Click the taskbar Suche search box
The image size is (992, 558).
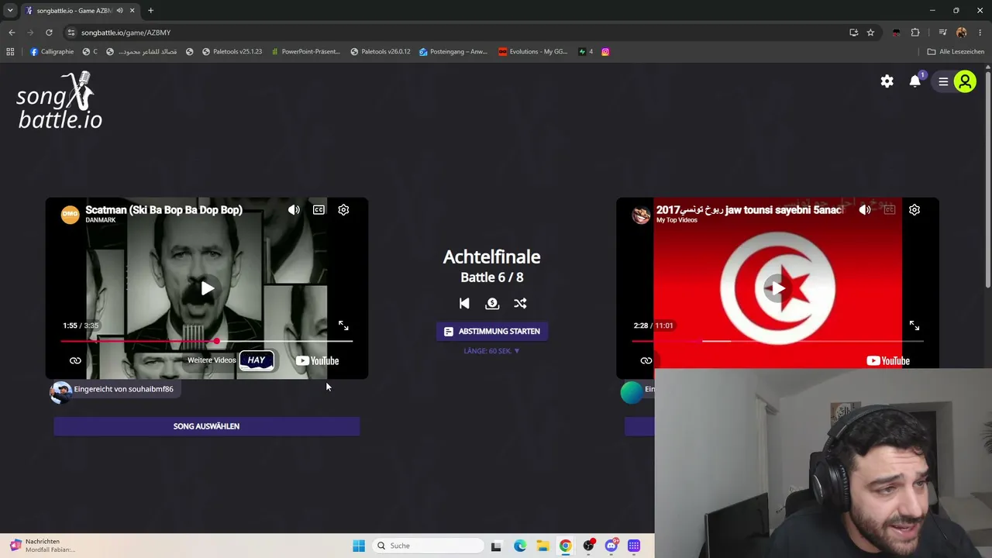(426, 546)
